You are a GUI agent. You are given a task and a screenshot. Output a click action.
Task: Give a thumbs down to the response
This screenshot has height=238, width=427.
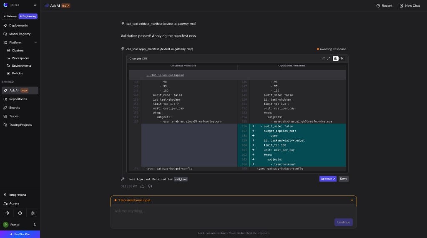tap(150, 187)
